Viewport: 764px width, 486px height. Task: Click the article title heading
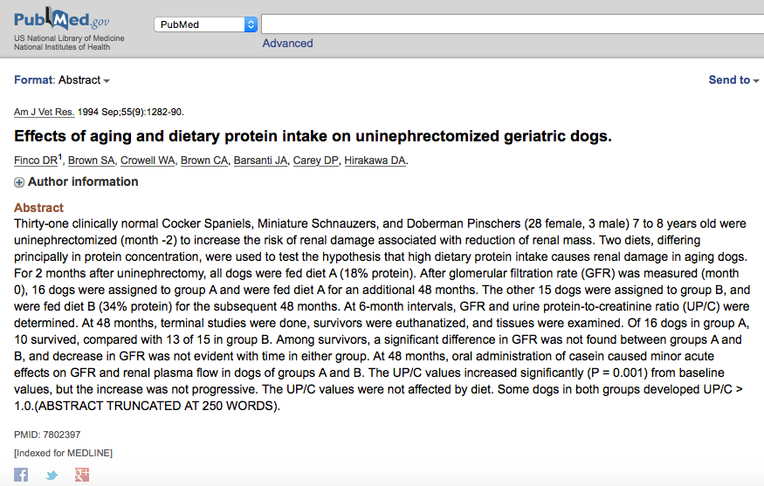tap(313, 136)
